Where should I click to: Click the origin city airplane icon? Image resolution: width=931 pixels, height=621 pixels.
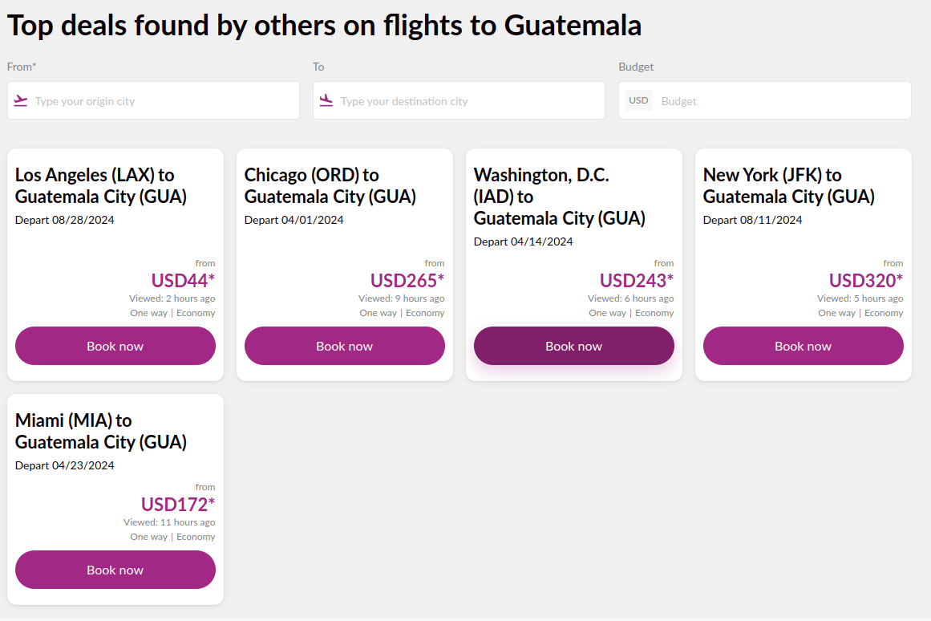pyautogui.click(x=21, y=101)
